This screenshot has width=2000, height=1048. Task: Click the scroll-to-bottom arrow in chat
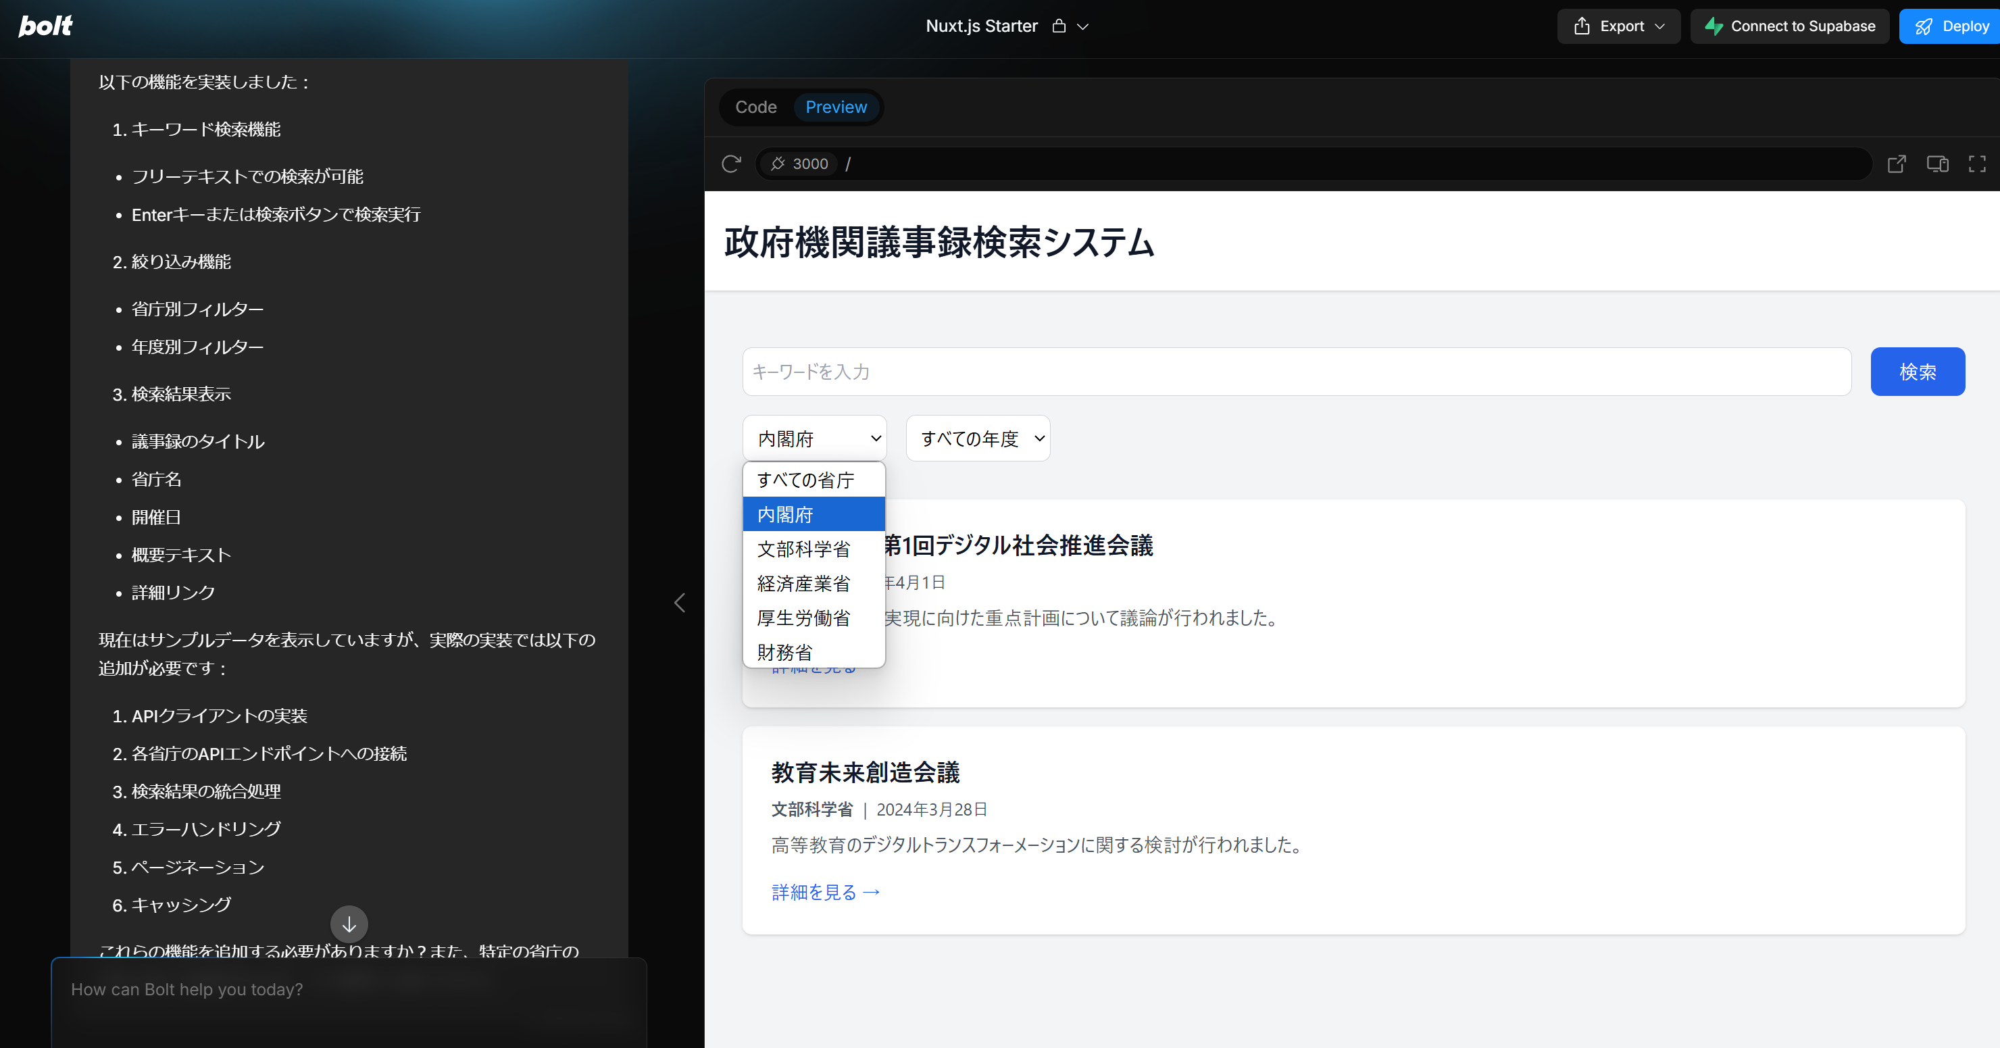click(349, 924)
